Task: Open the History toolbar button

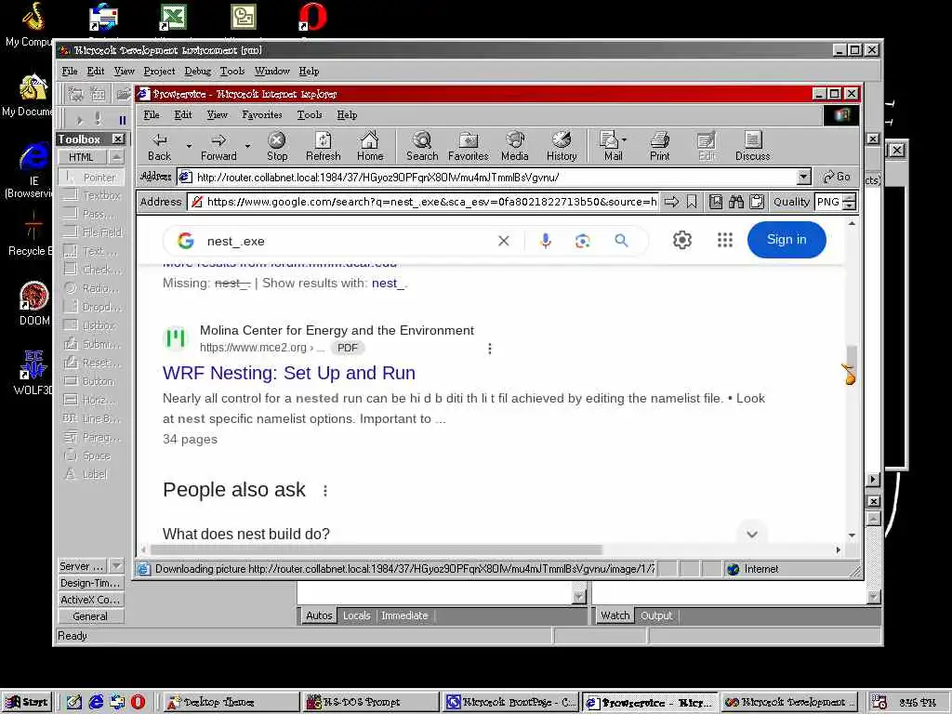Action: pyautogui.click(x=561, y=147)
